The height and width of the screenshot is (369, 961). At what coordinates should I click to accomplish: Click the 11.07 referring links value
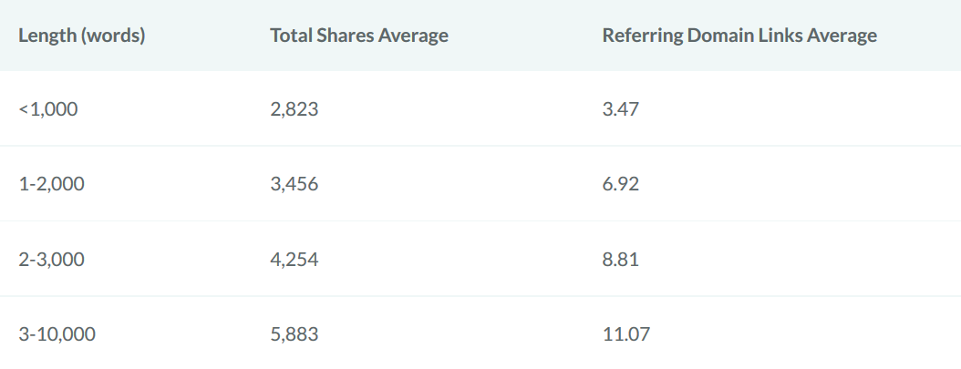click(625, 334)
